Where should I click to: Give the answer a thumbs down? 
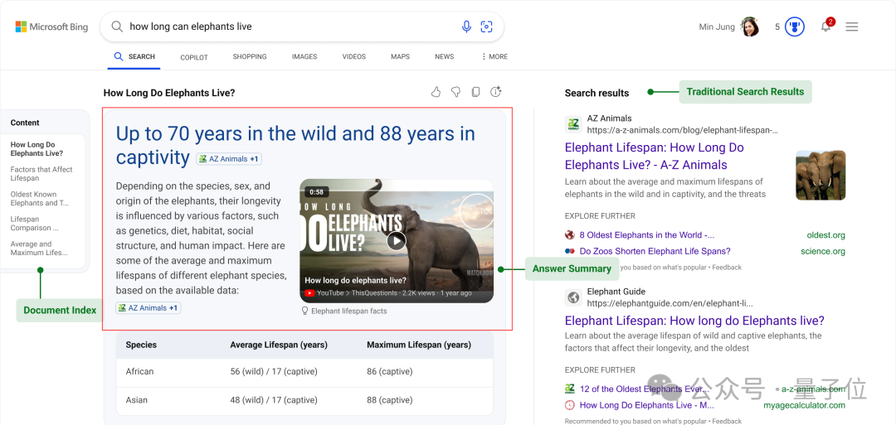point(455,93)
